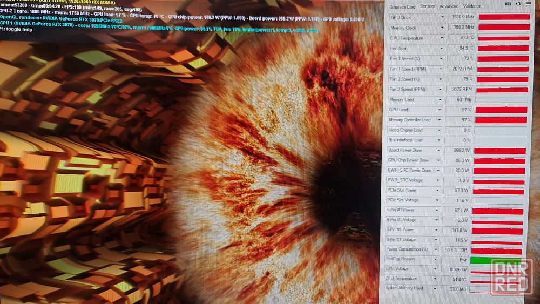Open the GPU-Z hamburger menu
The width and height of the screenshot is (540, 304).
(x=528, y=4)
